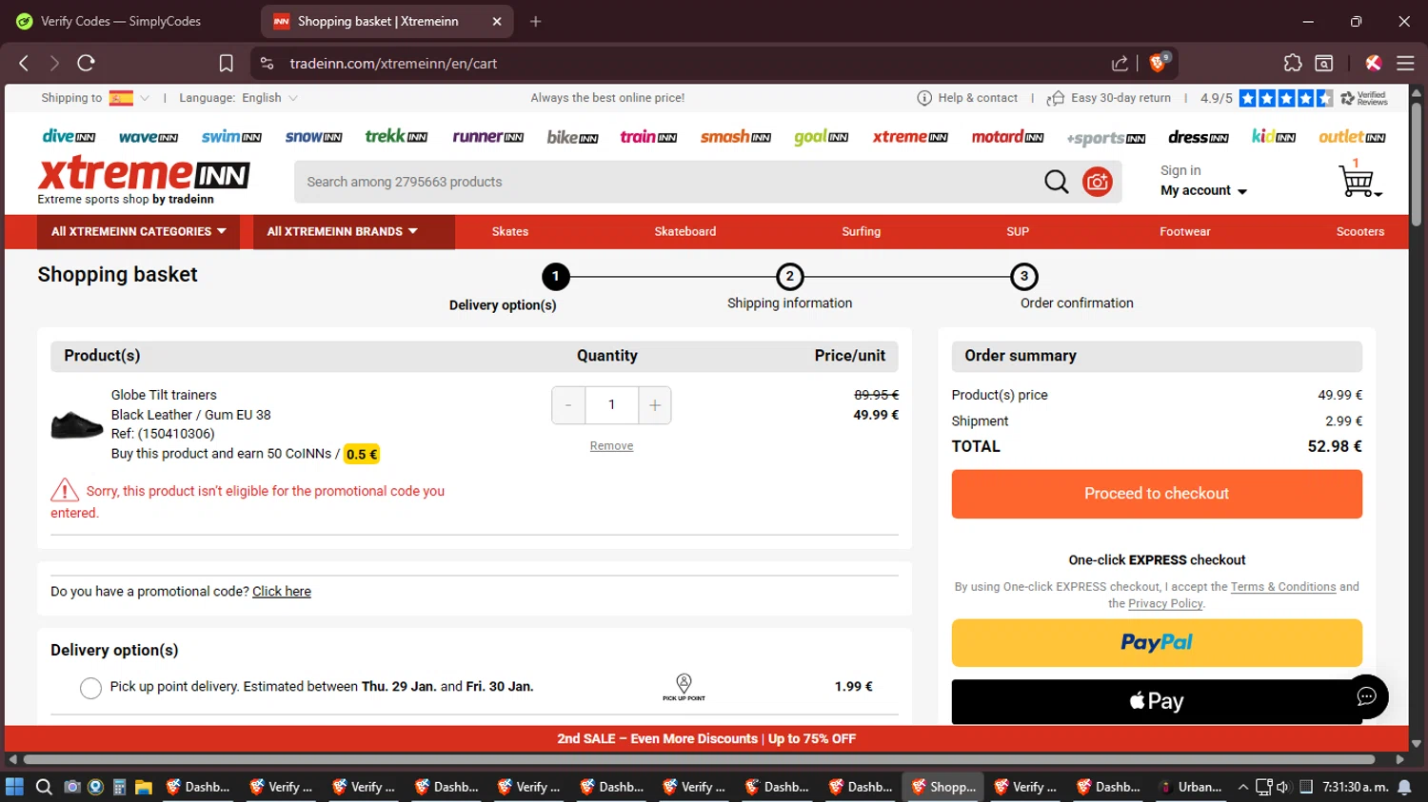Open the runnerinn store logo

point(487,137)
